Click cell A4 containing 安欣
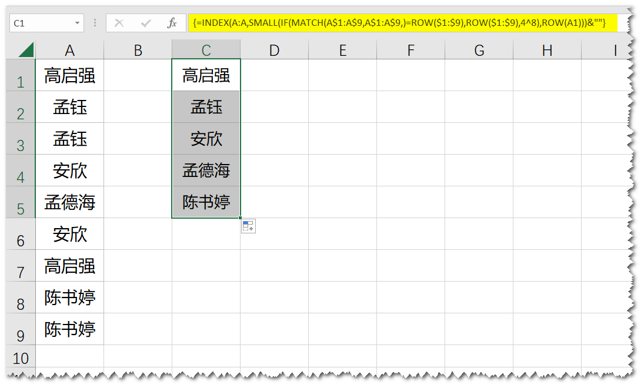This screenshot has height=388, width=644. point(69,170)
